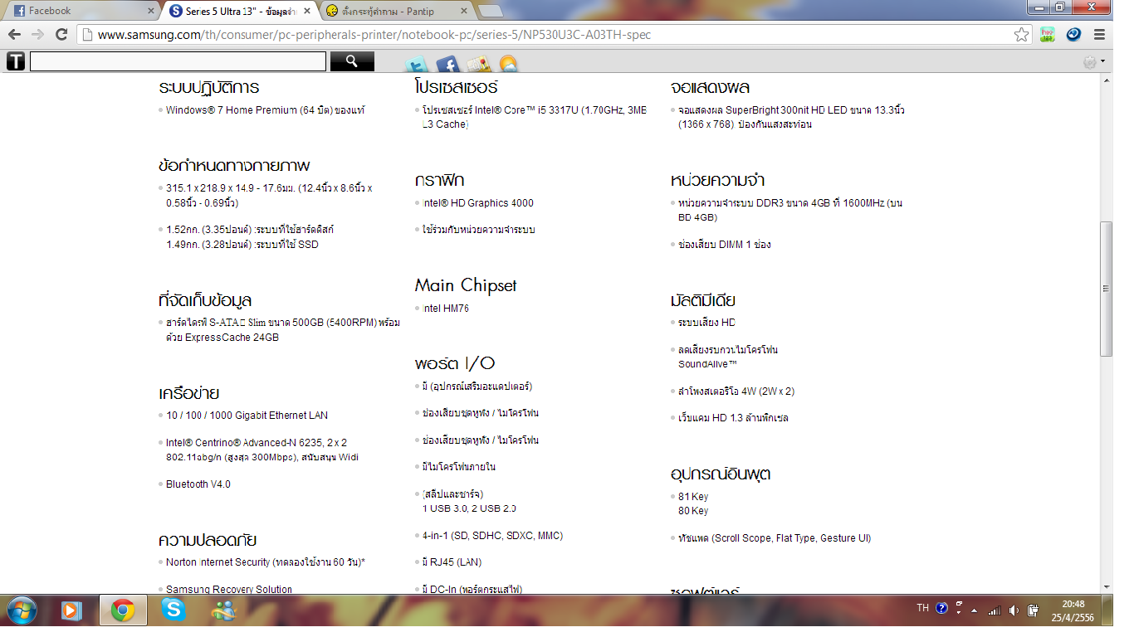This screenshot has height=637, width=1134.
Task: Click the '4W (2W x 2)' speaker line
Action: coord(736,391)
